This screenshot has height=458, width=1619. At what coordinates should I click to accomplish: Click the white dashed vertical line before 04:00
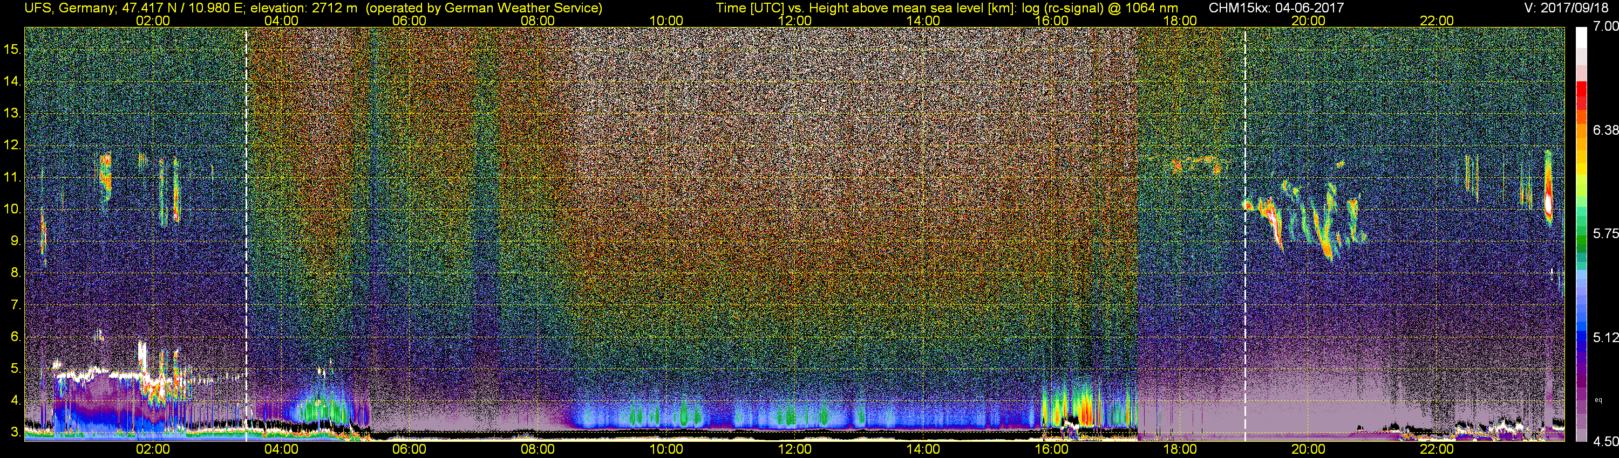pos(246,234)
